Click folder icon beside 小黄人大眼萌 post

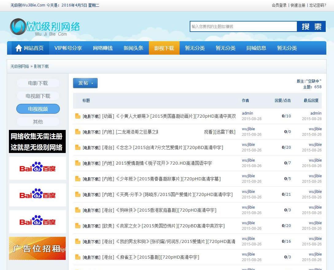click(78, 116)
